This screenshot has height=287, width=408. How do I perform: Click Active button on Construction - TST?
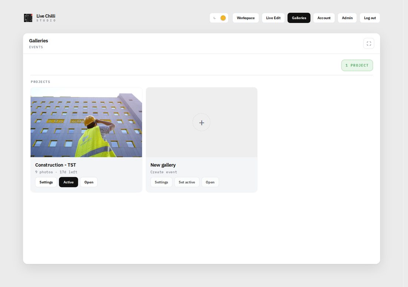tap(69, 182)
